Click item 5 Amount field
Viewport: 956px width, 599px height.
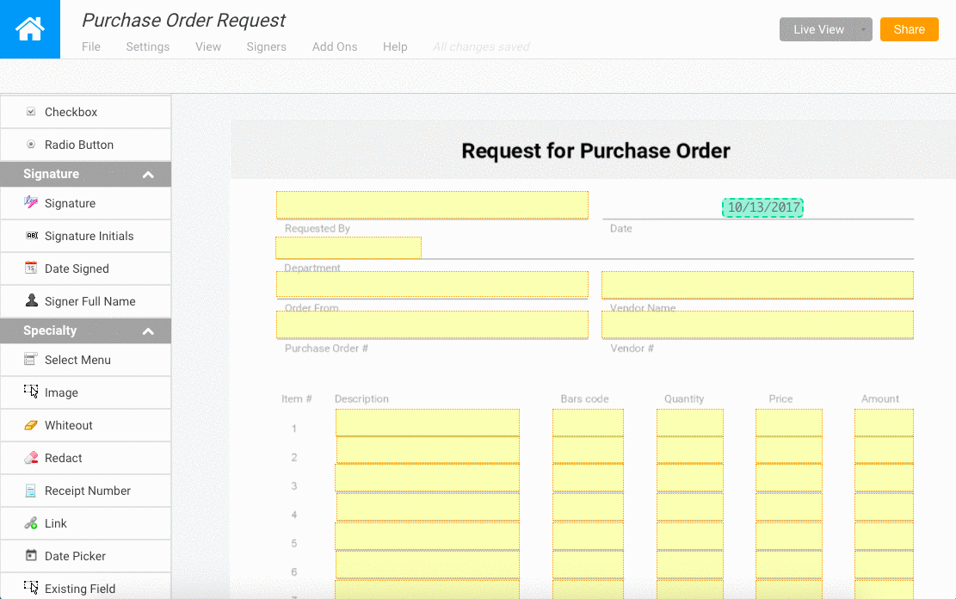(x=884, y=535)
